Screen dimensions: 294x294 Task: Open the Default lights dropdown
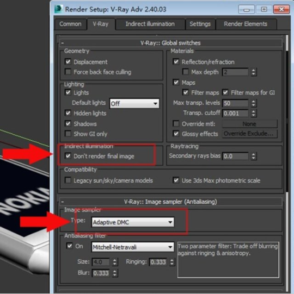tap(134, 103)
